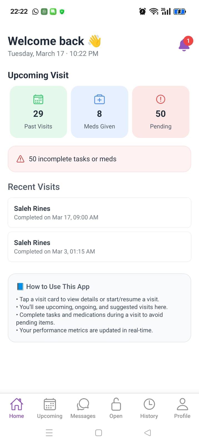
Task: Open History clock icon in bottom navigation
Action: point(149,404)
